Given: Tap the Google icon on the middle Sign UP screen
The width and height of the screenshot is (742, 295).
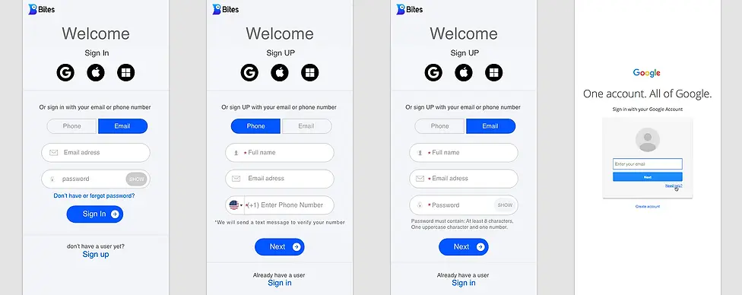Looking at the screenshot, I should 249,73.
